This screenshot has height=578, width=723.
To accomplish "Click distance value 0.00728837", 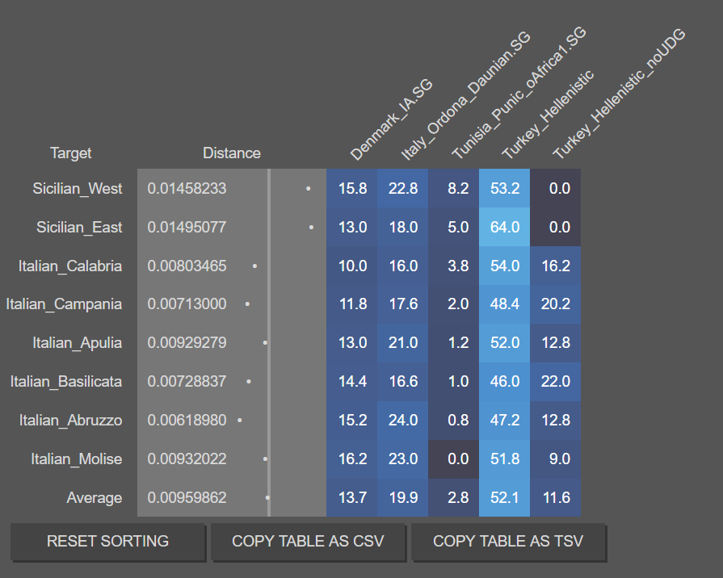I will pyautogui.click(x=187, y=382).
